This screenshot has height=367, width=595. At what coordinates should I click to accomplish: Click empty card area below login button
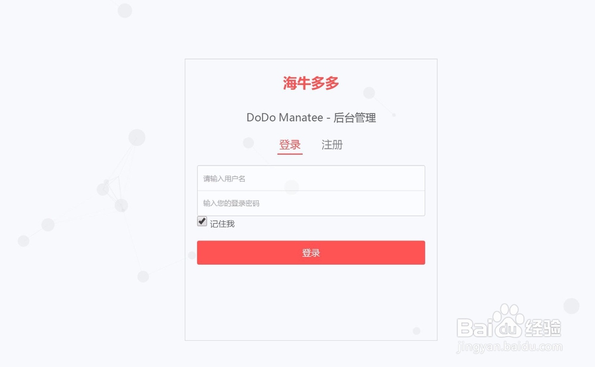tap(311, 303)
